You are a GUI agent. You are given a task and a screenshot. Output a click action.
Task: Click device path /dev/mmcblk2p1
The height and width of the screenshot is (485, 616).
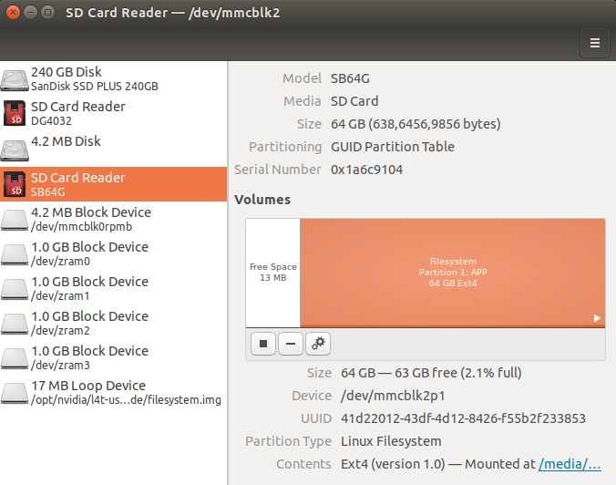(x=393, y=396)
